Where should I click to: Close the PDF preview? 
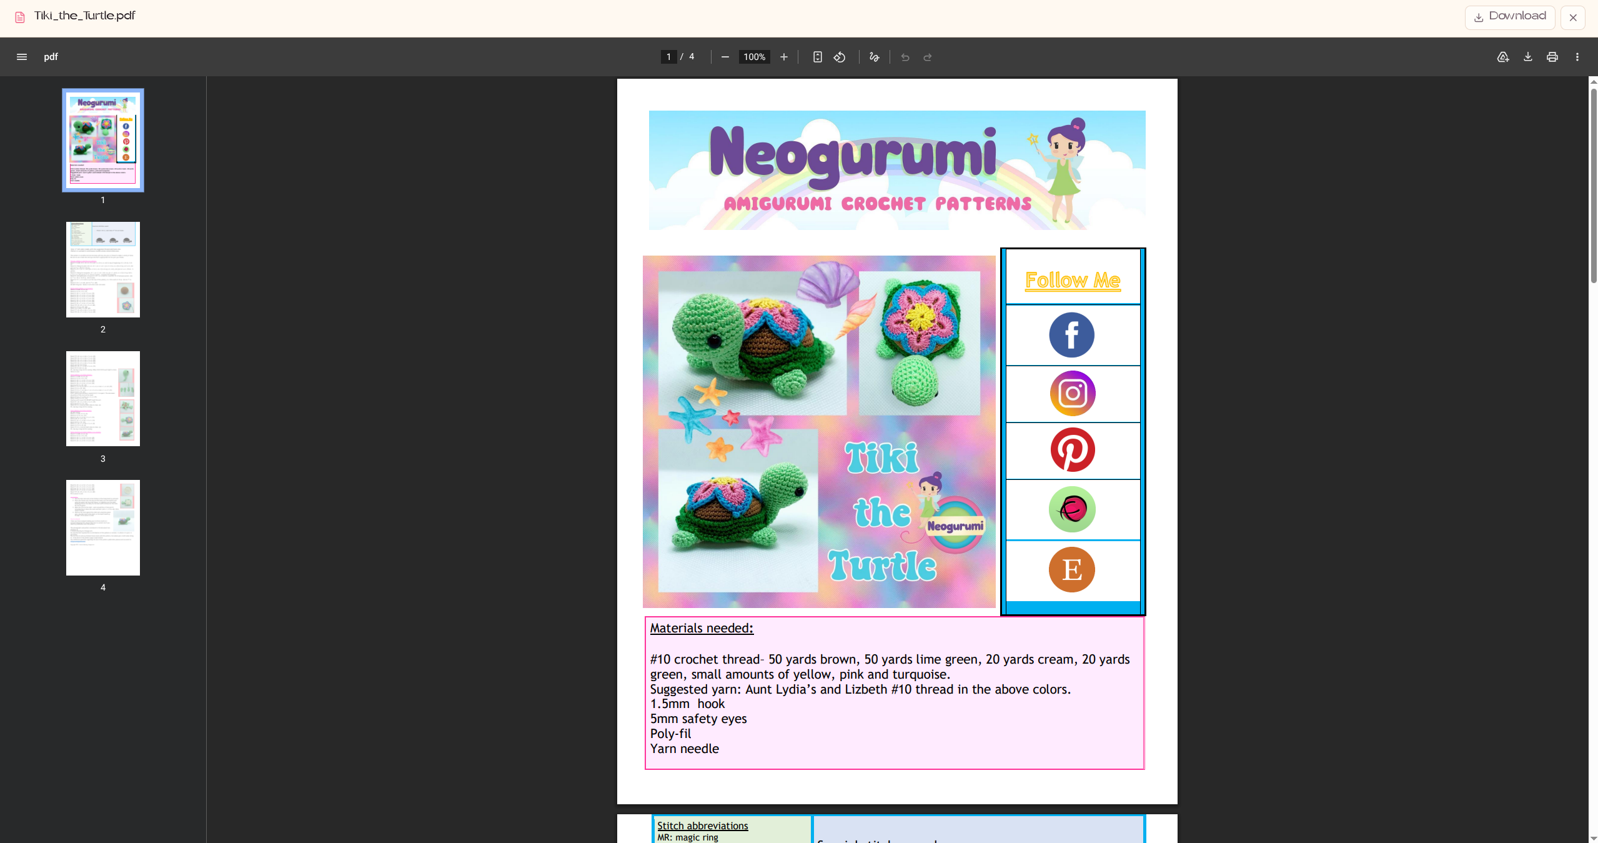pos(1573,17)
